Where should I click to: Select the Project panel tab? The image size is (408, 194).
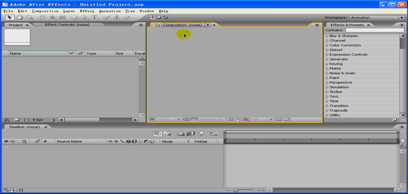[x=16, y=25]
